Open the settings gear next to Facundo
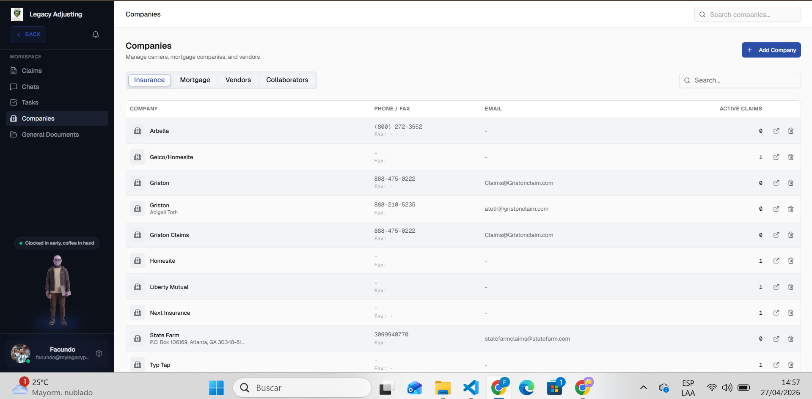The image size is (812, 399). (99, 353)
